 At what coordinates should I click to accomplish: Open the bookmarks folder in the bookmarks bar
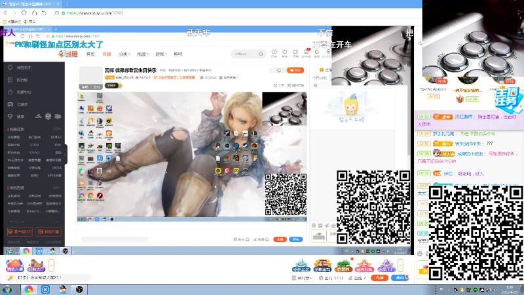tap(11, 22)
